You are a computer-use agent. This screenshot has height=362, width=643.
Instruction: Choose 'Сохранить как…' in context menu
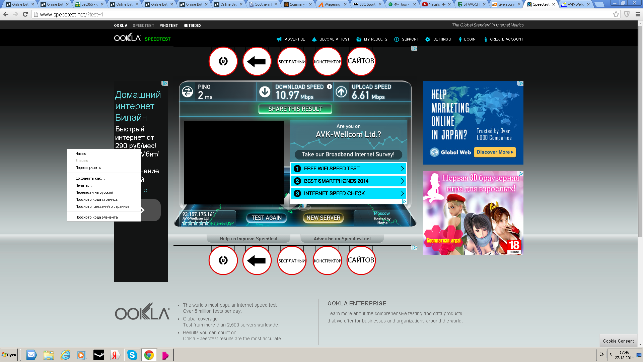104,178
